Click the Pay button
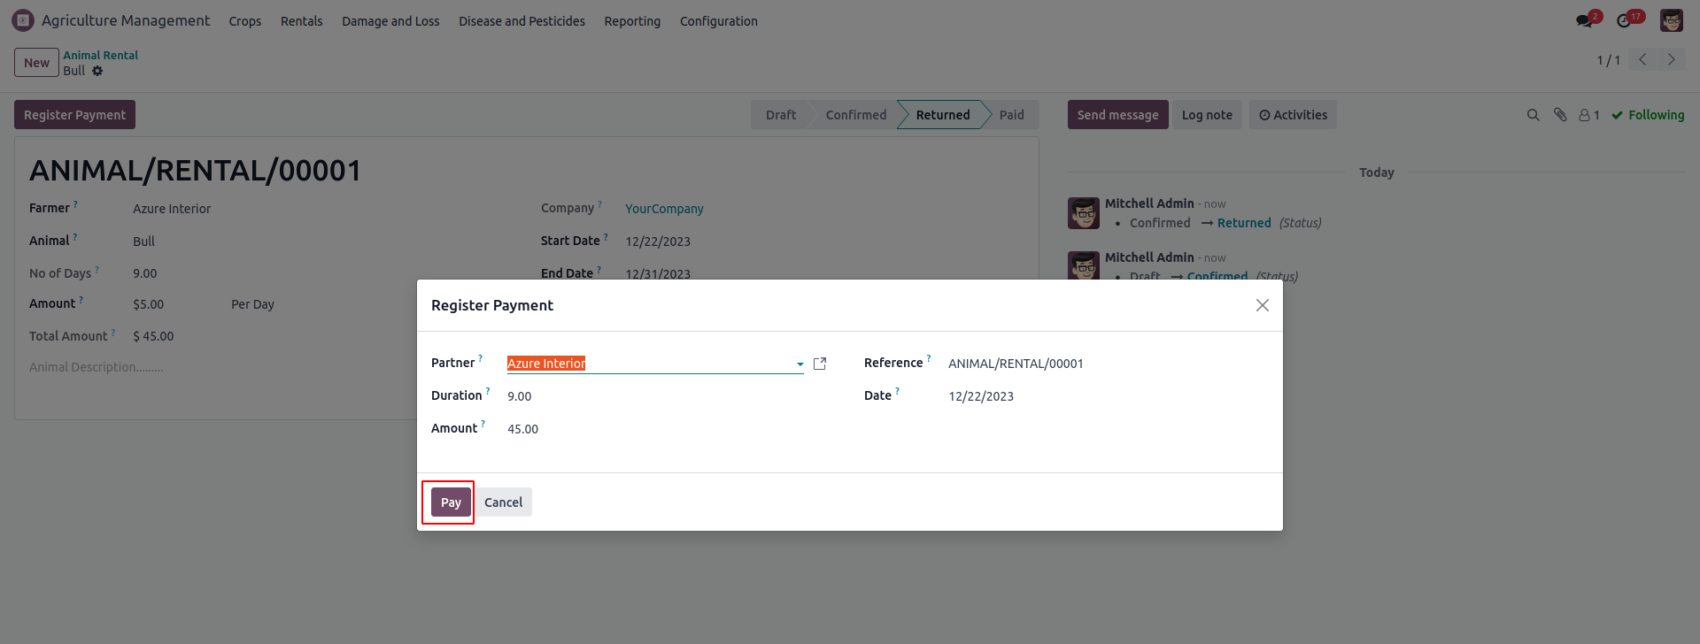Viewport: 1700px width, 644px height. click(451, 502)
